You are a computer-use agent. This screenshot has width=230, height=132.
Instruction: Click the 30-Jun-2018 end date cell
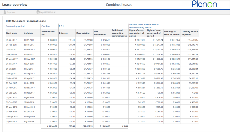(29, 122)
